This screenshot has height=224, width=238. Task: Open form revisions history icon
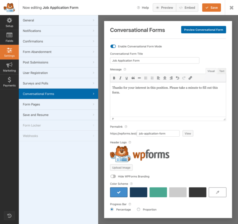point(9,216)
